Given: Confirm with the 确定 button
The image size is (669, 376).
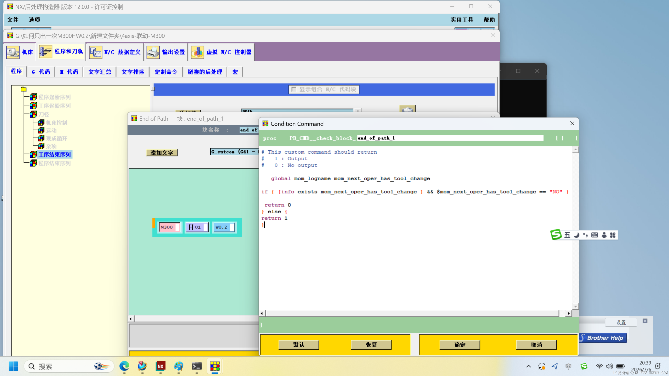Looking at the screenshot, I should click(x=460, y=345).
